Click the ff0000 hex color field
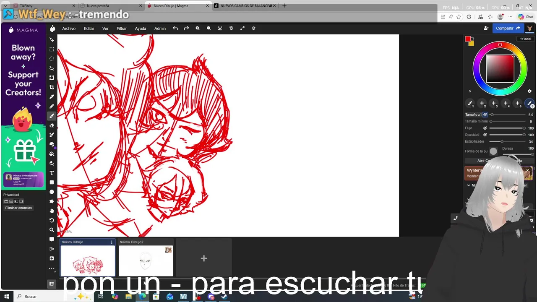This screenshot has width=537, height=302. click(x=526, y=39)
